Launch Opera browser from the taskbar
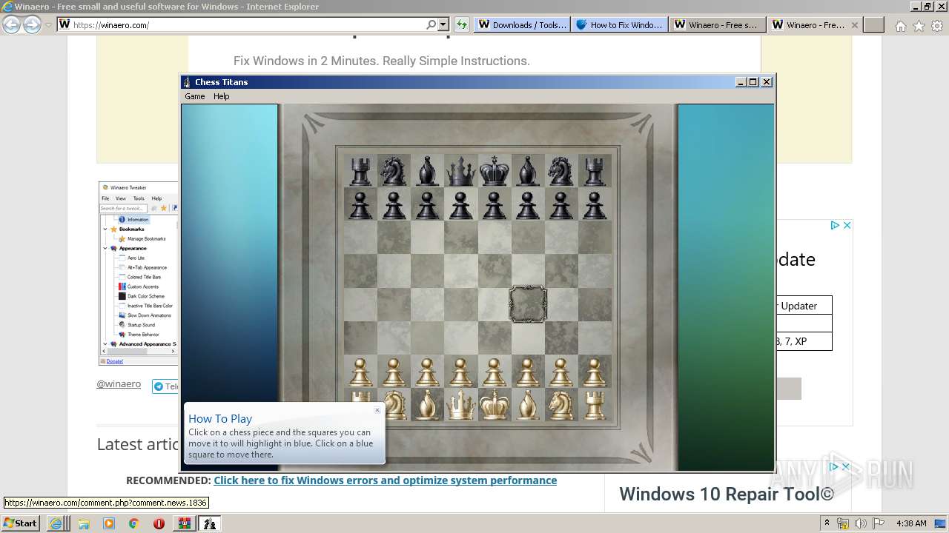949x533 pixels. click(159, 523)
